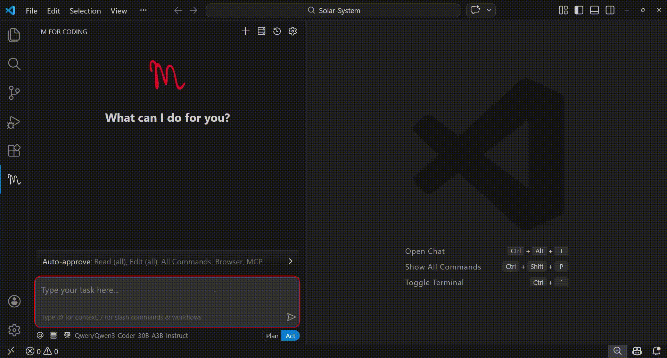Viewport: 667px width, 358px height.
Task: Switch to Plan mode
Action: (x=272, y=336)
